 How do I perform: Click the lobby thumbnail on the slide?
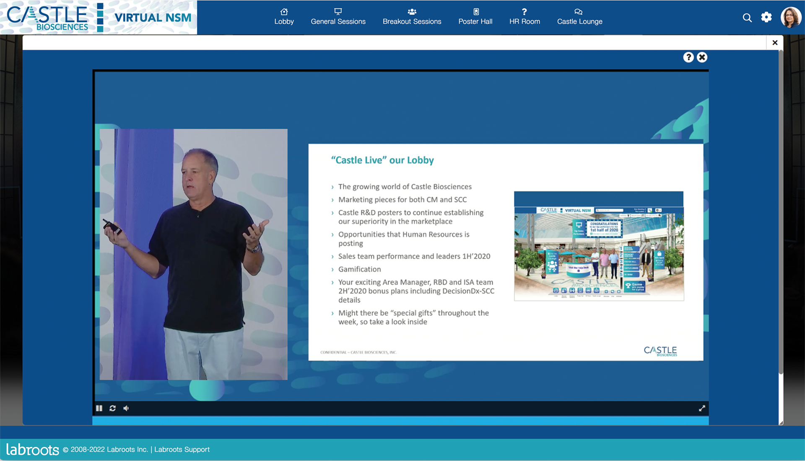point(599,246)
